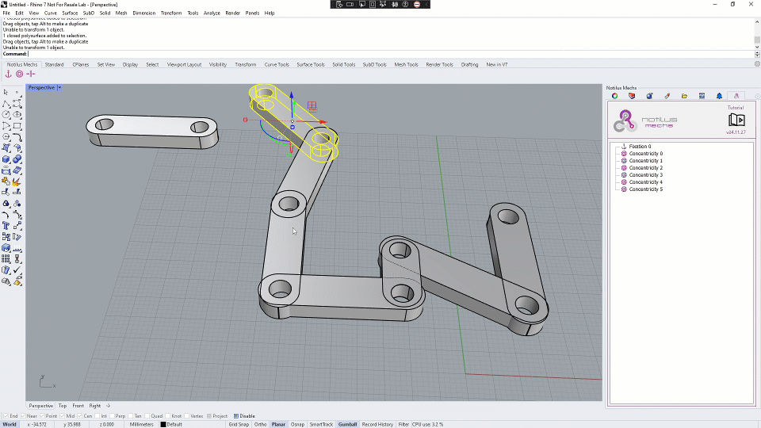Open the File menu
Viewport: 761px width, 428px height.
(6, 13)
